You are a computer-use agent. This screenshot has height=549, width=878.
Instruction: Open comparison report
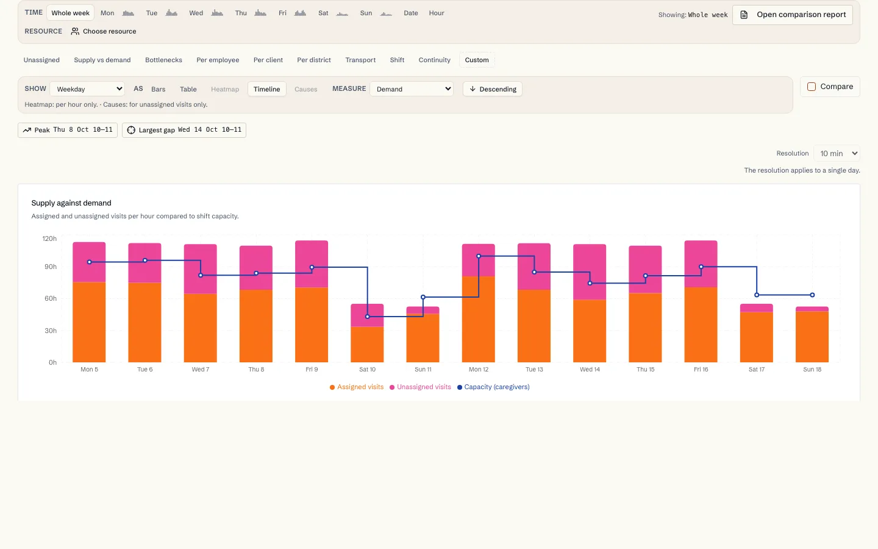(x=793, y=15)
